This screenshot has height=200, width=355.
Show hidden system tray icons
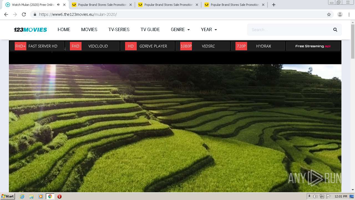pos(309,196)
